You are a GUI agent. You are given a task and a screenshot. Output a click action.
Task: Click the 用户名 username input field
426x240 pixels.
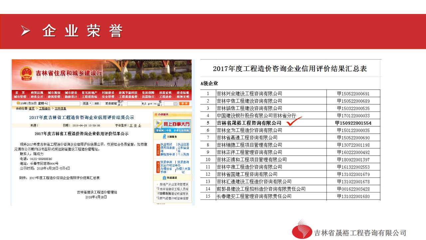(x=134, y=104)
